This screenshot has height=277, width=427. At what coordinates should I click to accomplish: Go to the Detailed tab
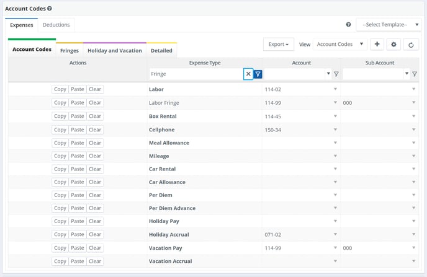tap(161, 50)
